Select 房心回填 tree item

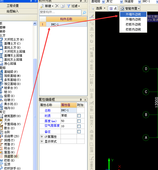10,64
